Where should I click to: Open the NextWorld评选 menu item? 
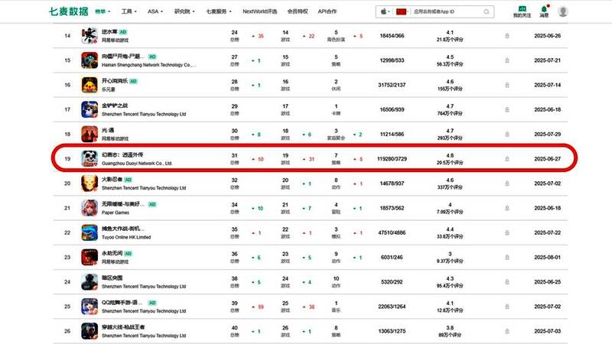tap(259, 11)
